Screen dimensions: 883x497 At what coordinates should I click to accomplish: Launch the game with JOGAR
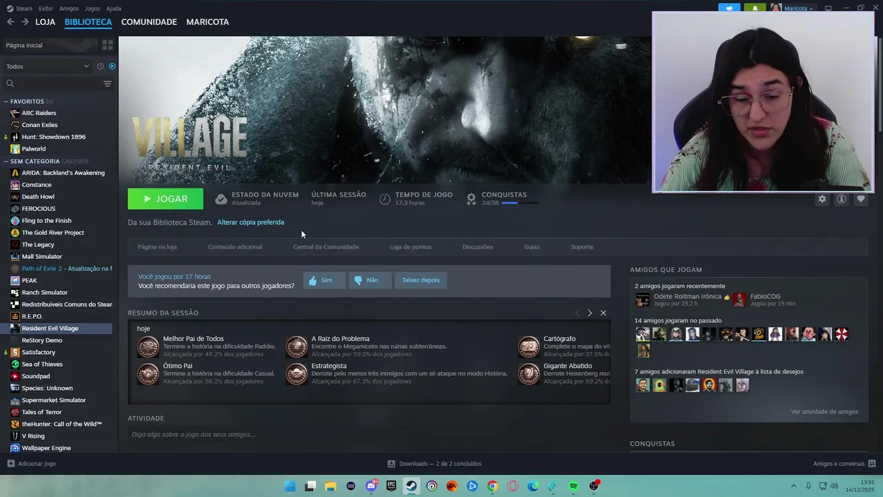[x=166, y=199]
